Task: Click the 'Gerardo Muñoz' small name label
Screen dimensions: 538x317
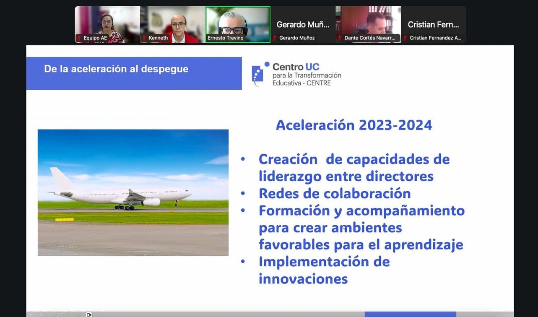Action: click(297, 38)
